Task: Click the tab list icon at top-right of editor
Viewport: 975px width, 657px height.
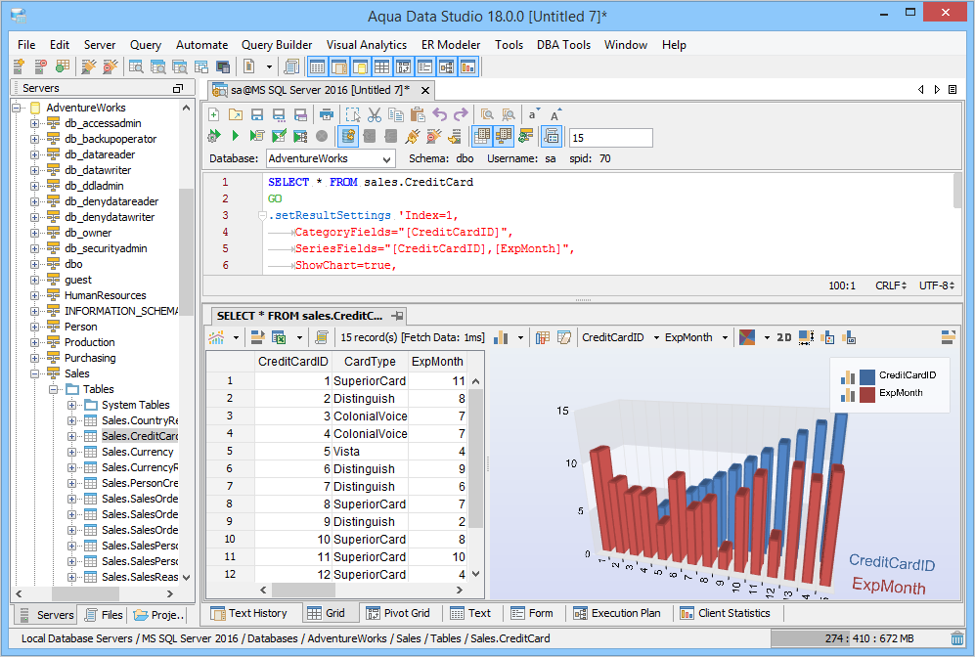Action: (x=952, y=90)
